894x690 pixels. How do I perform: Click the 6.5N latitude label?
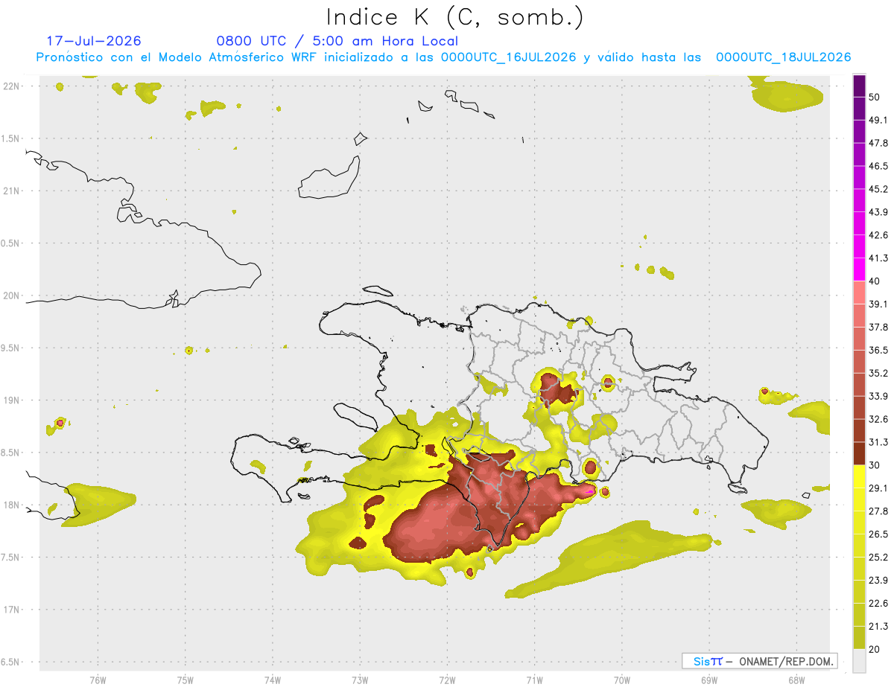[11, 662]
